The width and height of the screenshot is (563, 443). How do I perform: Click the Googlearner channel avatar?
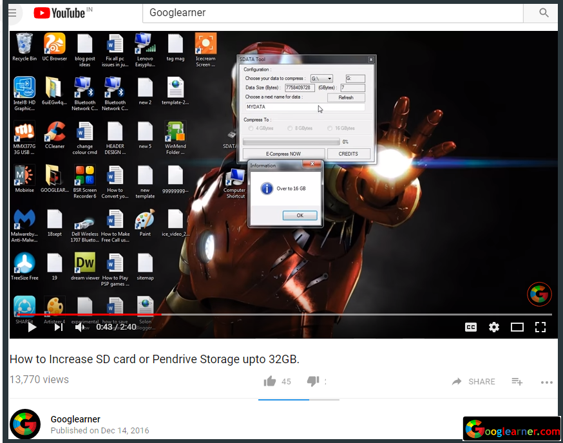click(25, 424)
